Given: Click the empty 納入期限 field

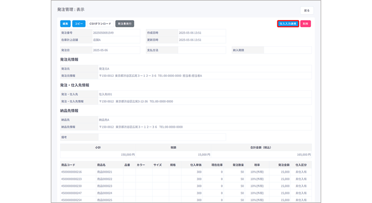Looking at the screenshot, I should (288, 50).
